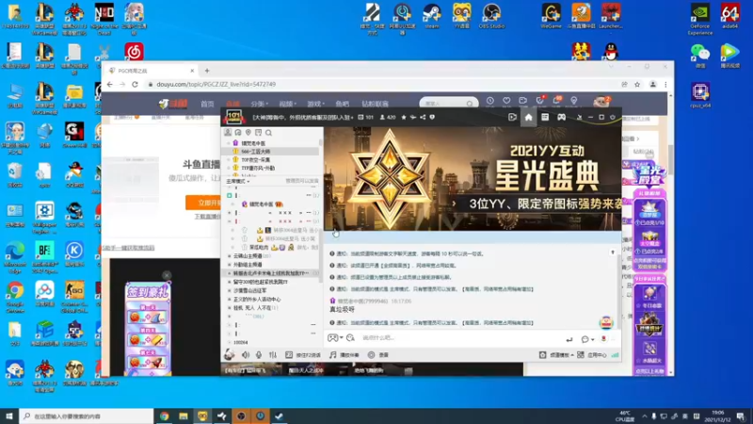753x424 pixels.
Task: Go back in Chrome
Action: (x=110, y=84)
